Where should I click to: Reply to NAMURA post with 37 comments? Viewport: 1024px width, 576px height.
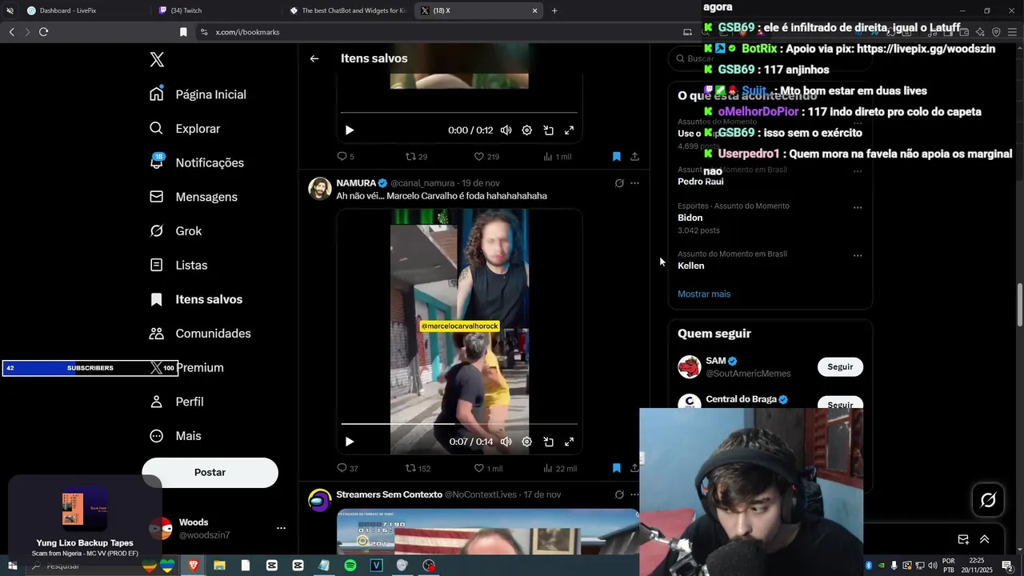(x=347, y=468)
